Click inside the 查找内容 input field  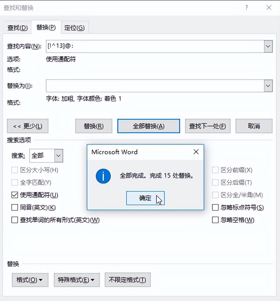150,46
